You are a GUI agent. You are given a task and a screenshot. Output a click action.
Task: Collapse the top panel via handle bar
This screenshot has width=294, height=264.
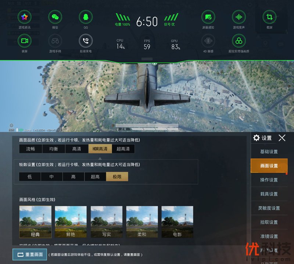147,59
